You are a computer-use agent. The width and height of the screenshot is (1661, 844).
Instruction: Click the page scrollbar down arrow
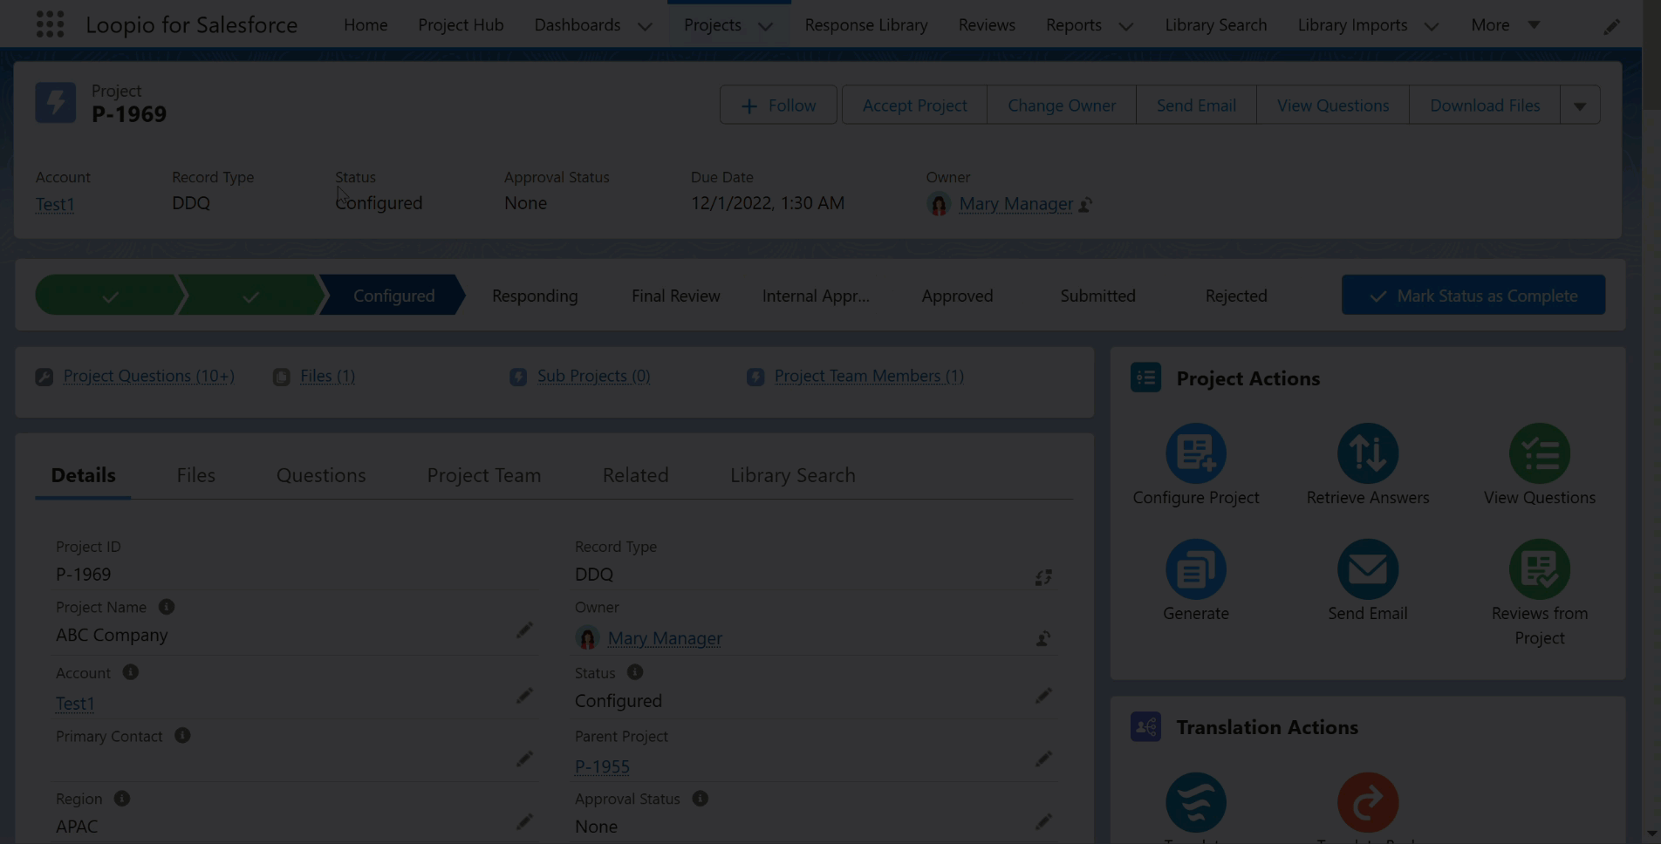1651,834
